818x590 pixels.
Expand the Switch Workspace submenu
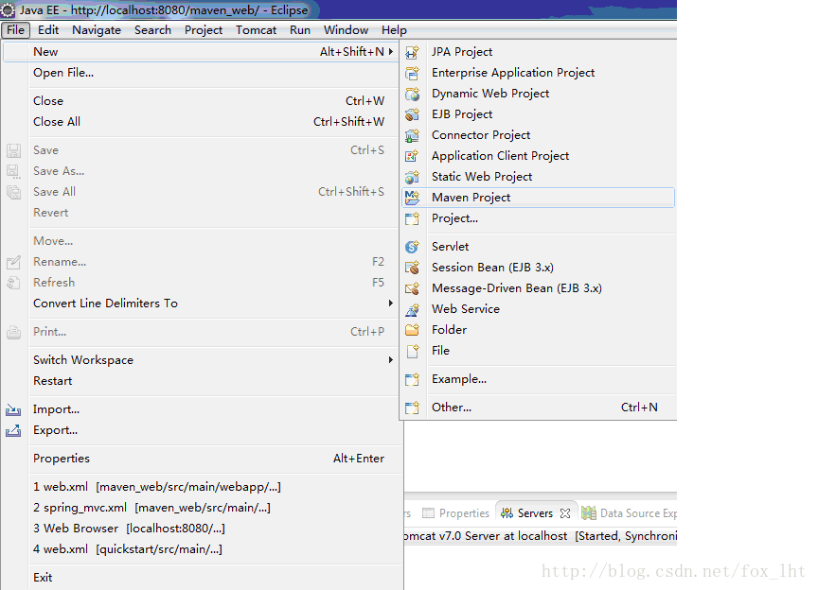point(390,360)
